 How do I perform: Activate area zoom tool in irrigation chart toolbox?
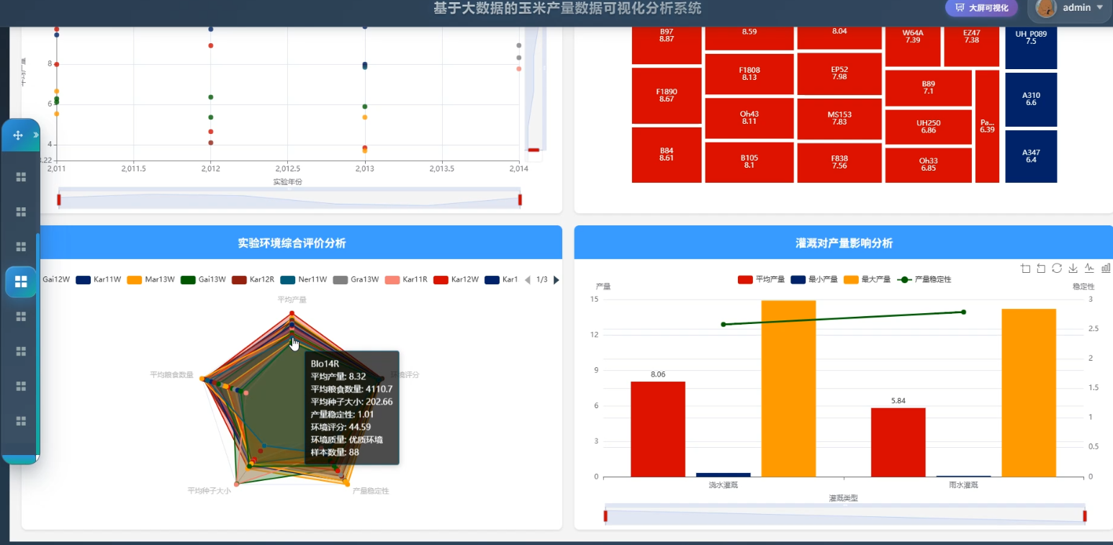coord(1026,269)
